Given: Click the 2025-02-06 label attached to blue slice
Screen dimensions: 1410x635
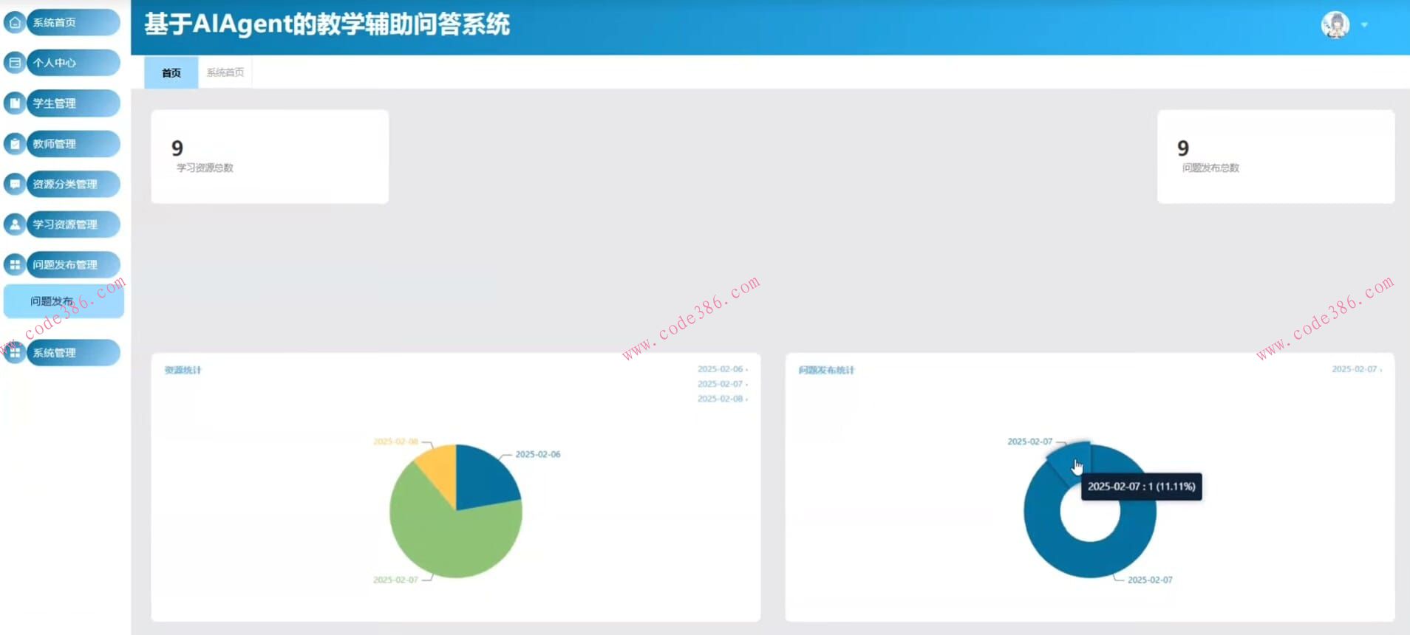Looking at the screenshot, I should point(538,454).
